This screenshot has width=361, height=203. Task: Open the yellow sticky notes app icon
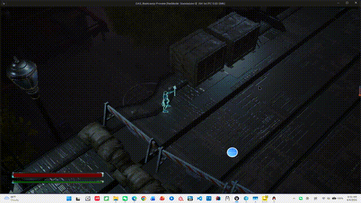tap(265, 198)
